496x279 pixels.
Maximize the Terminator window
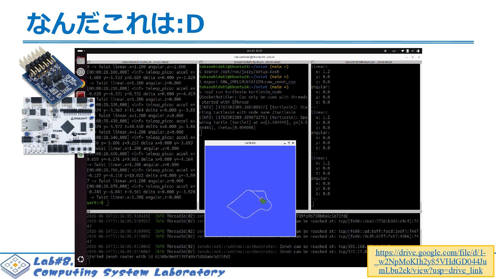413,57
